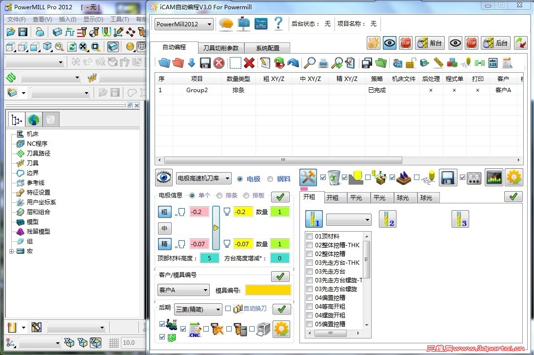The width and height of the screenshot is (534, 355).
Task: Click the floppy disk save icon beside the gauges checkbox
Action: (x=448, y=177)
